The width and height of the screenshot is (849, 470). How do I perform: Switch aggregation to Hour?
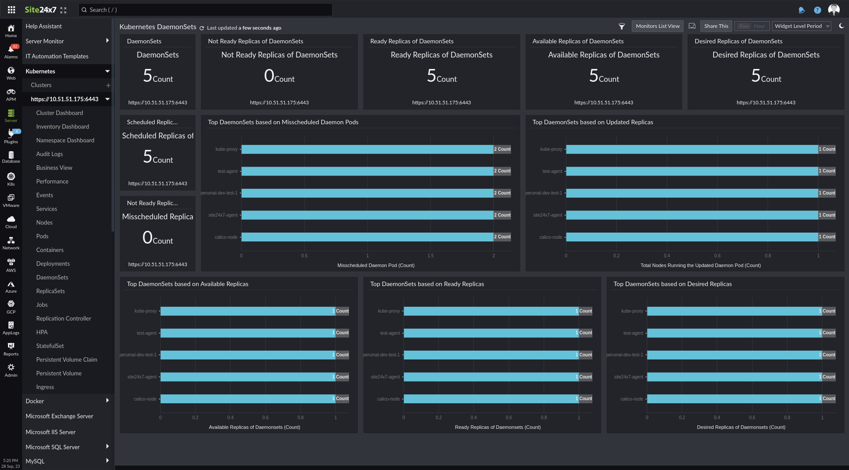(760, 26)
